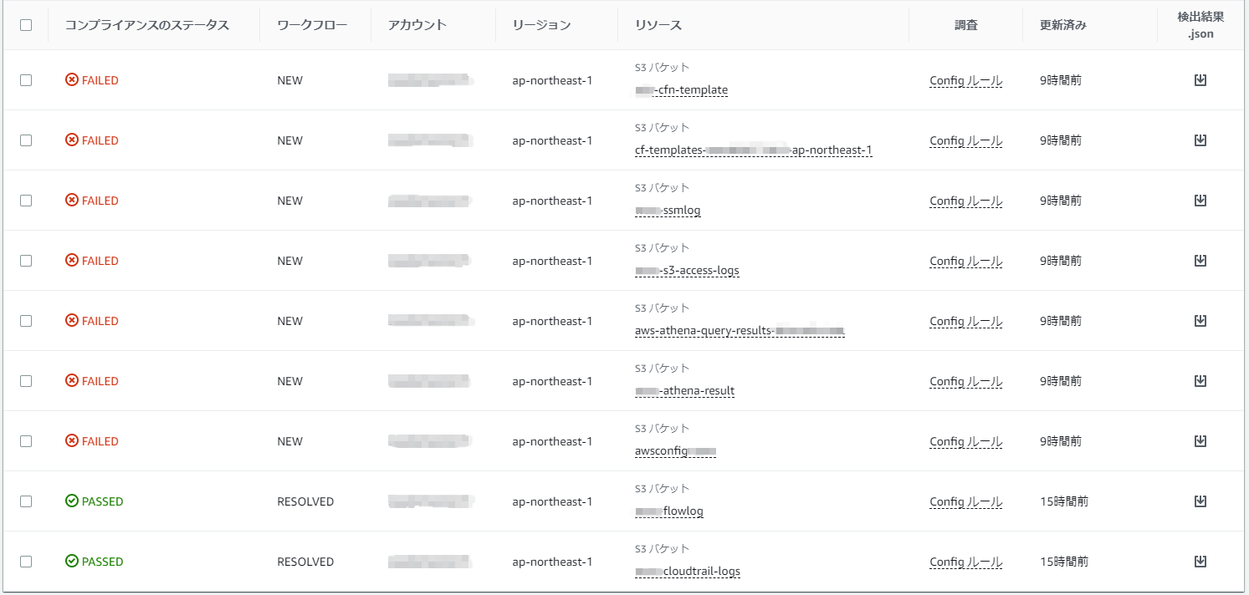Open the athena-result bucket link
This screenshot has width=1249, height=595.
[x=684, y=391]
